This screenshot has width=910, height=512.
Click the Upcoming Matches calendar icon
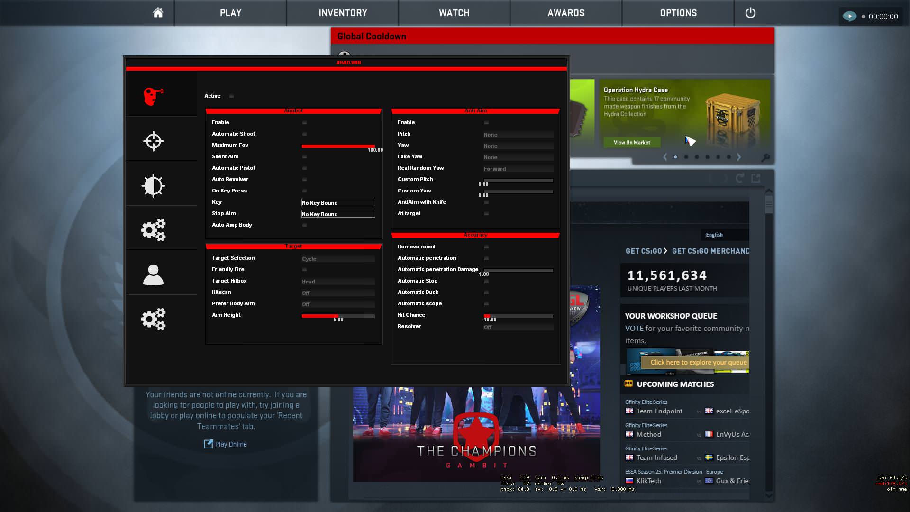point(628,384)
